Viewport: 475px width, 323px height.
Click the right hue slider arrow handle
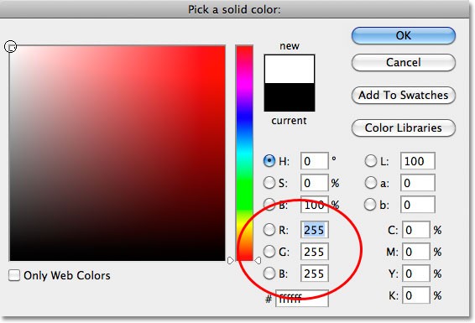pos(258,260)
